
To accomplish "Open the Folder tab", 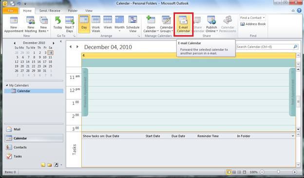I will [73, 11].
